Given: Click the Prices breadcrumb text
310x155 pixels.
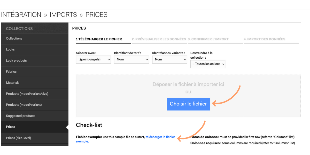Looking at the screenshot, I should (96, 15).
